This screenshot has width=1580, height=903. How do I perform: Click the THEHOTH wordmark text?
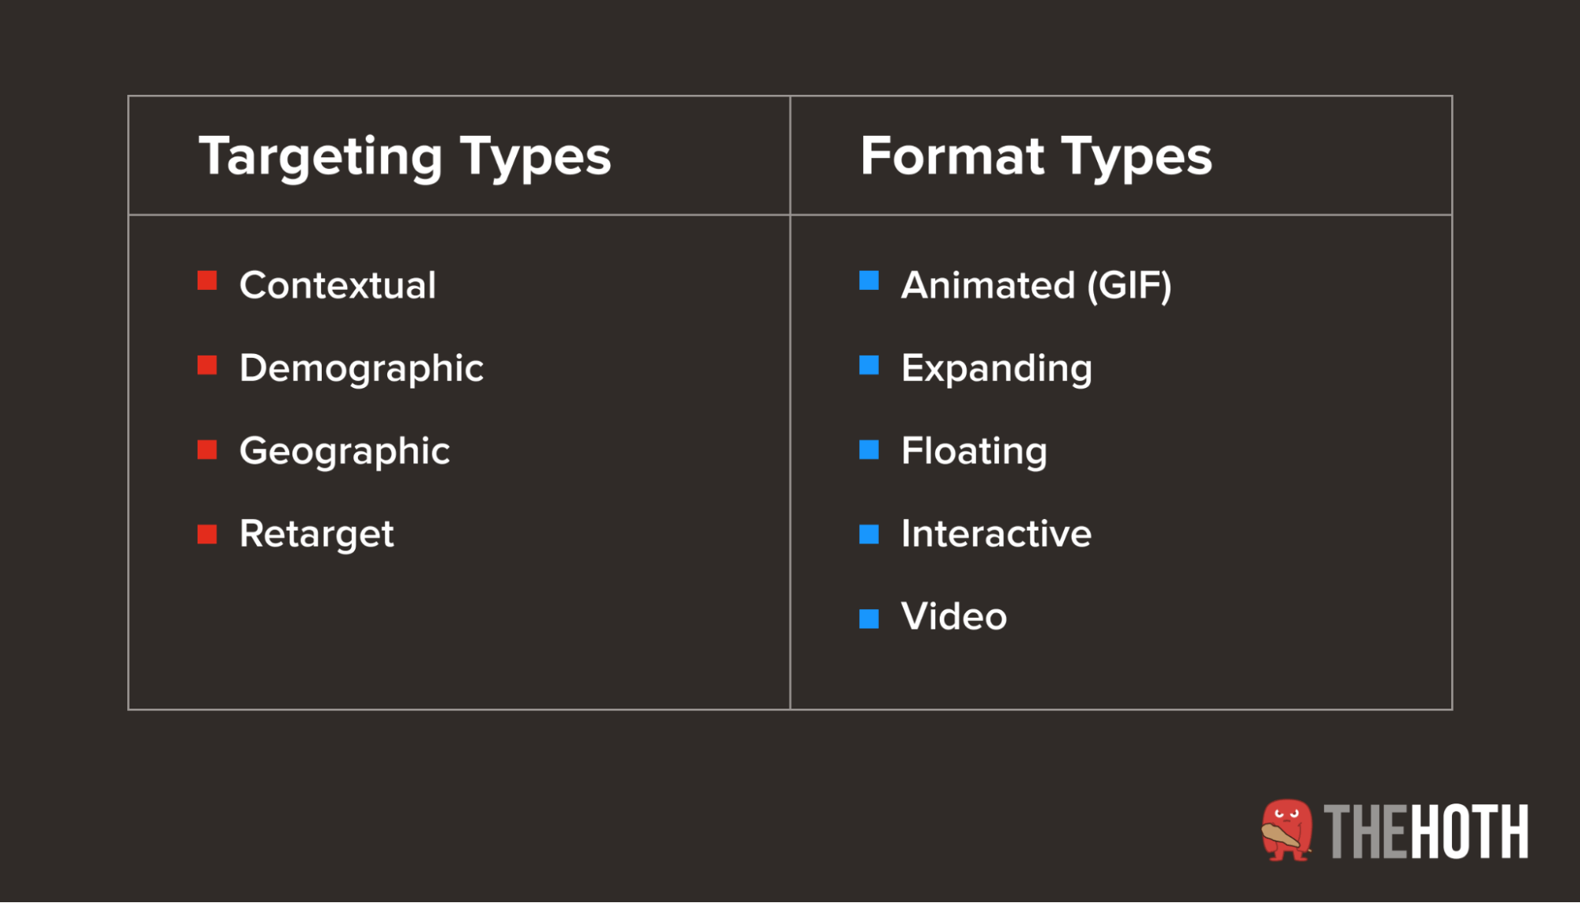pos(1426,832)
